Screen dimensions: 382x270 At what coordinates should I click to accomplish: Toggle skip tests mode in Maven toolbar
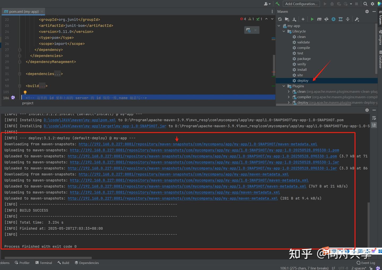[x=327, y=19]
